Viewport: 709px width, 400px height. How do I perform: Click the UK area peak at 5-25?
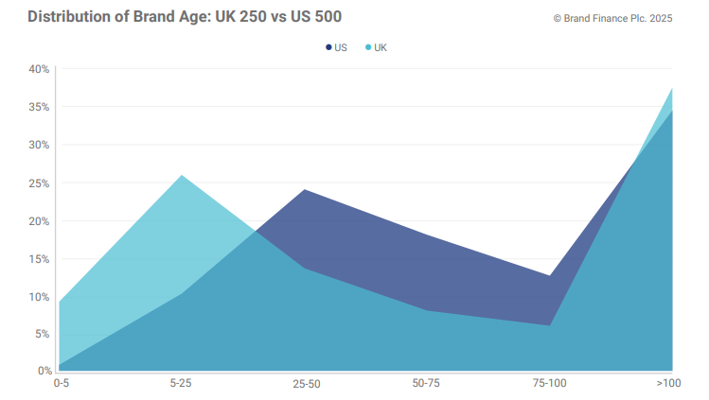[182, 177]
